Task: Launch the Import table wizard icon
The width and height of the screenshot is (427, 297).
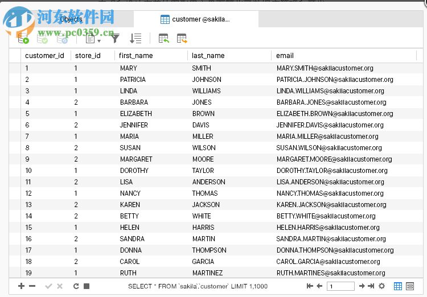Action: tap(163, 38)
